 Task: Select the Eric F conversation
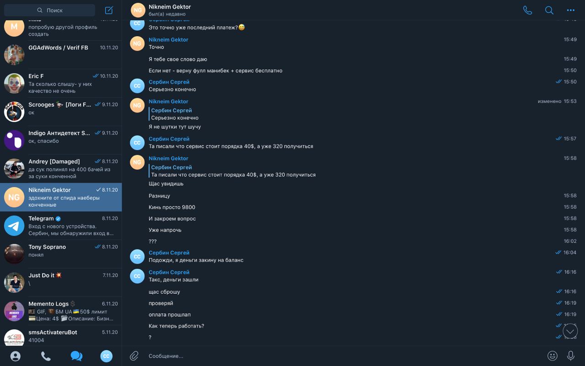(x=61, y=83)
